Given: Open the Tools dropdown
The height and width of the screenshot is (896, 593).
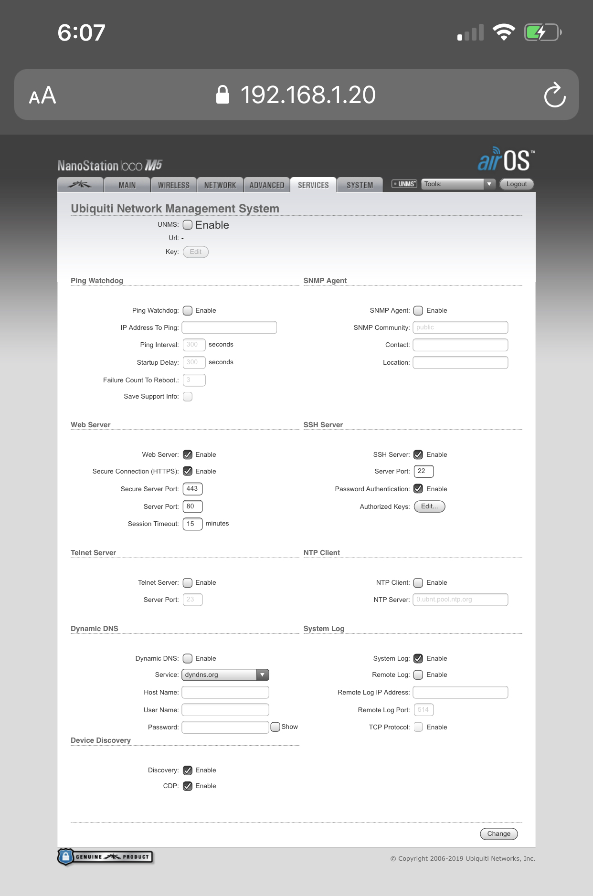Looking at the screenshot, I should coord(458,184).
